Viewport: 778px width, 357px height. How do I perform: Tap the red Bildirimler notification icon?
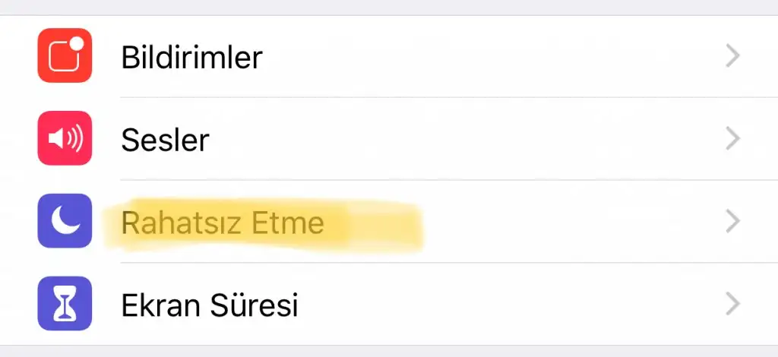point(65,55)
